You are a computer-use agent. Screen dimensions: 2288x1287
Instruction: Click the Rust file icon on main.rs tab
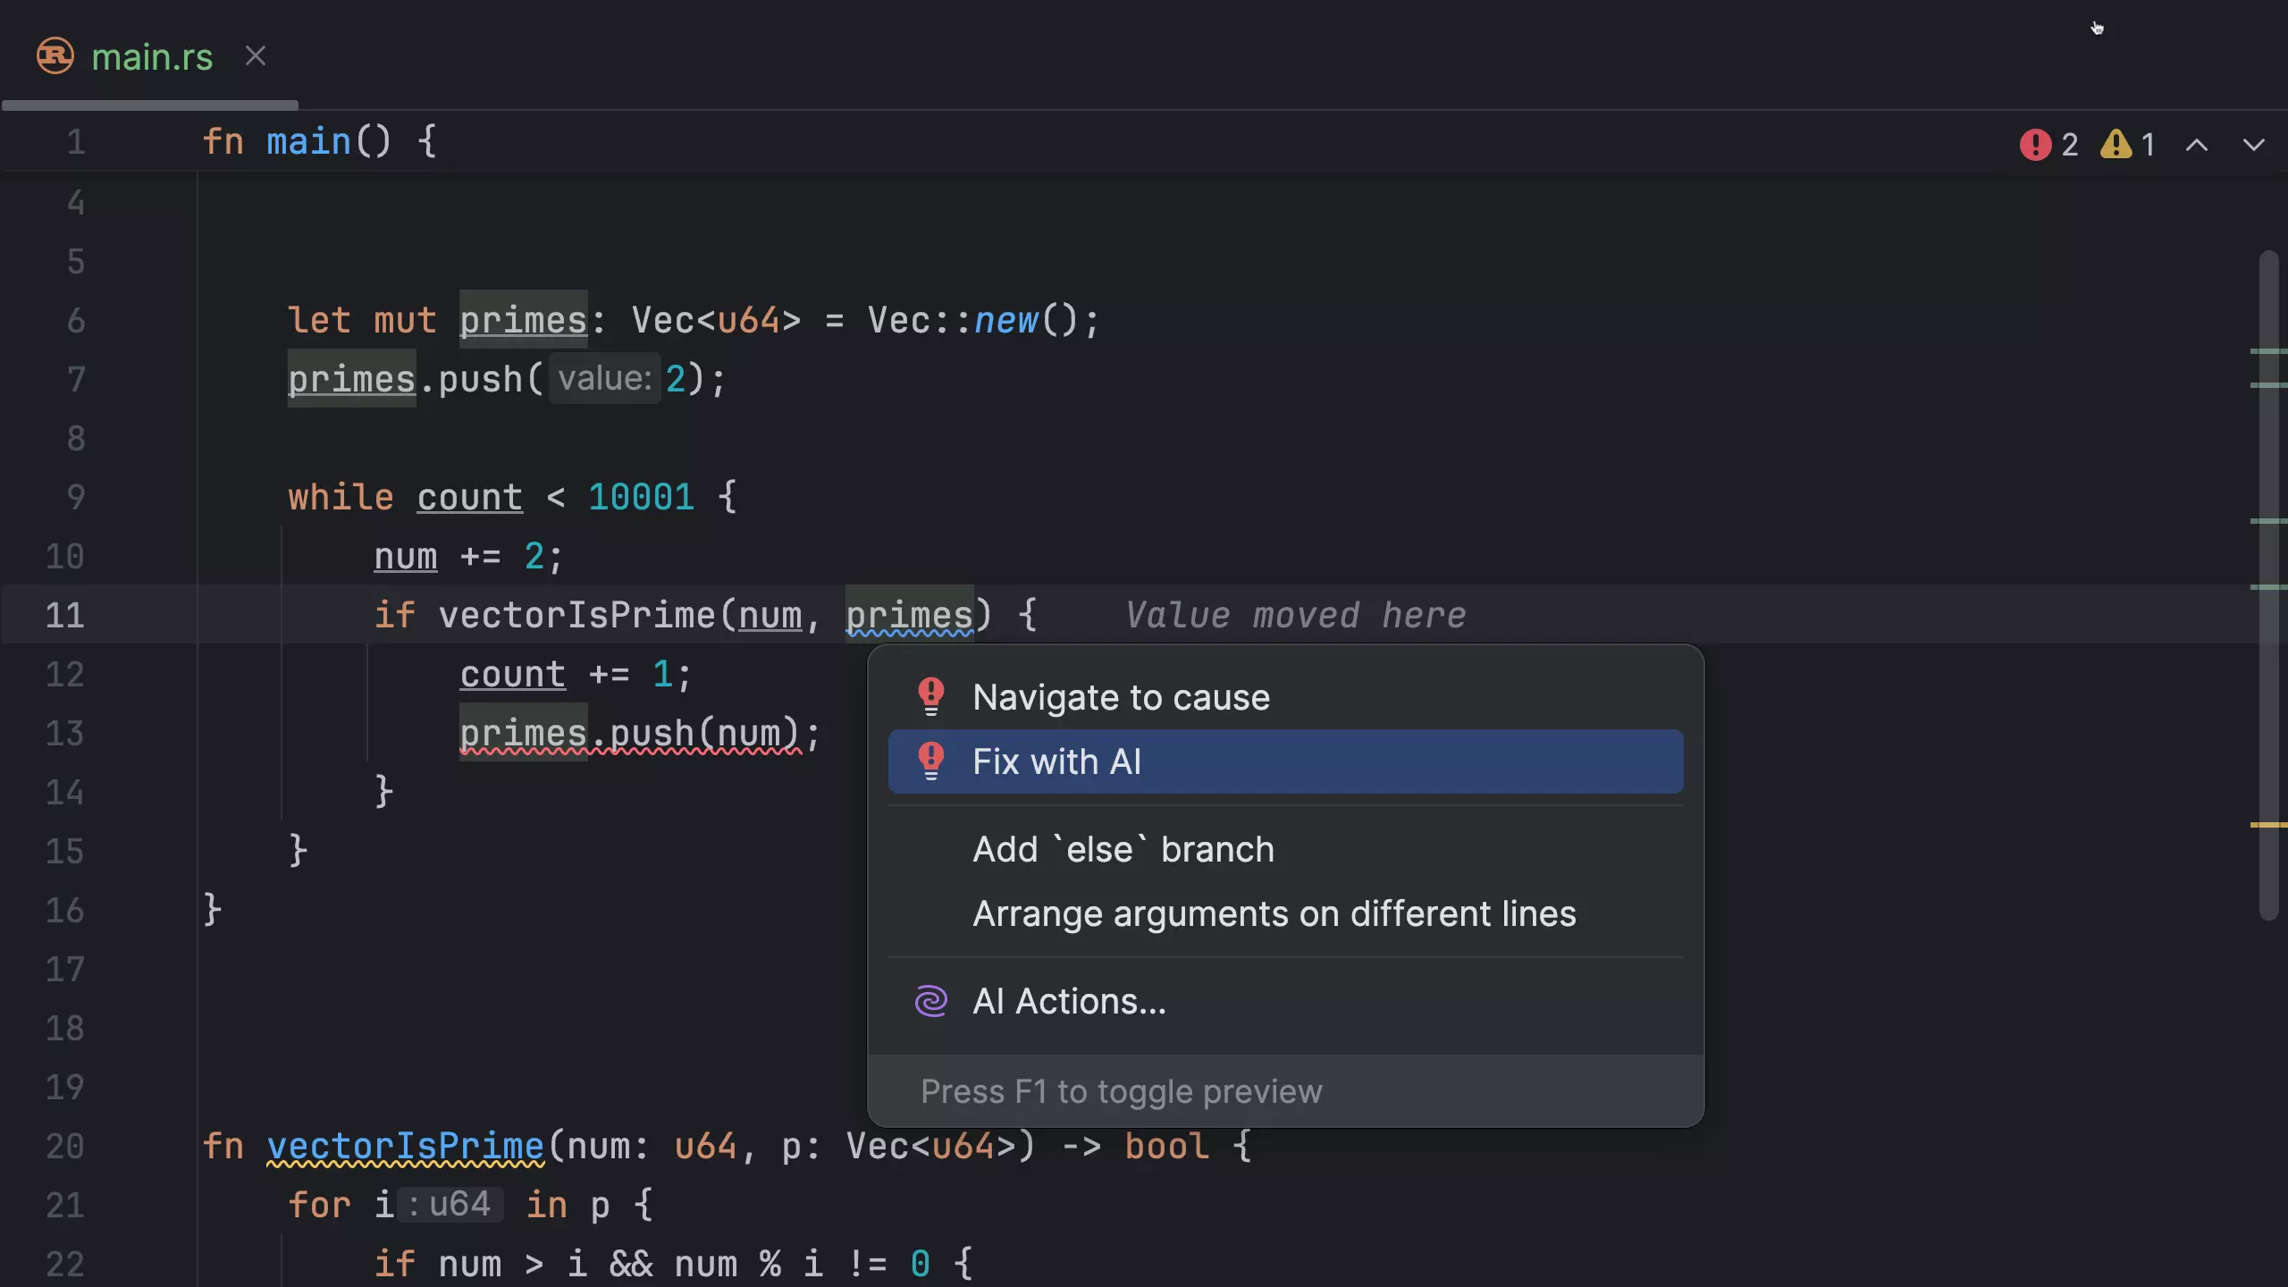point(55,55)
